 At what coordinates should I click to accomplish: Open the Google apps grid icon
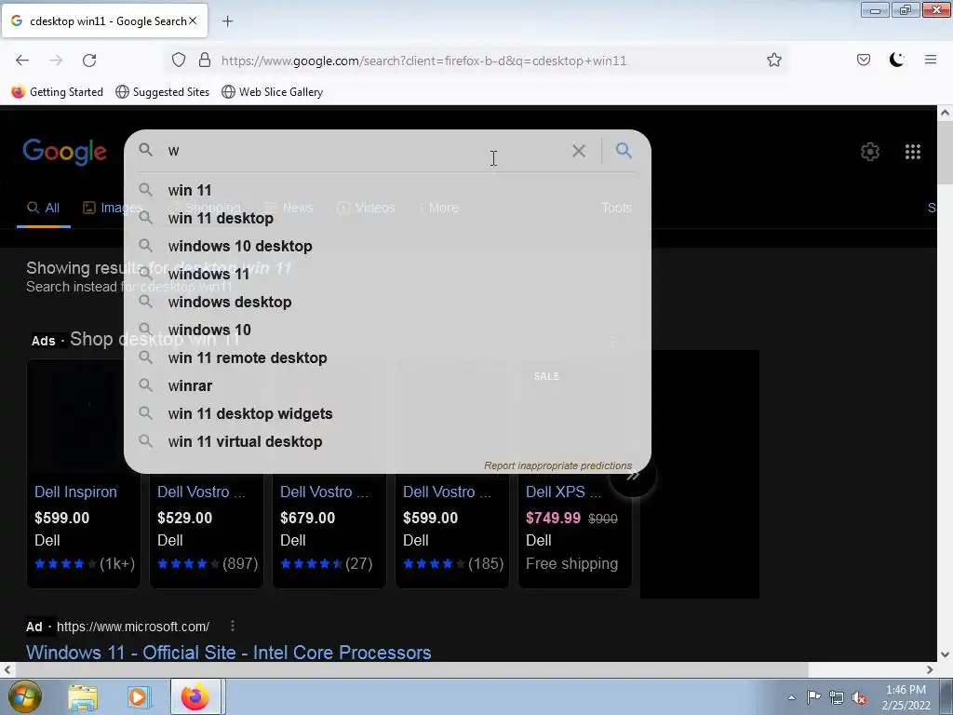coord(912,152)
